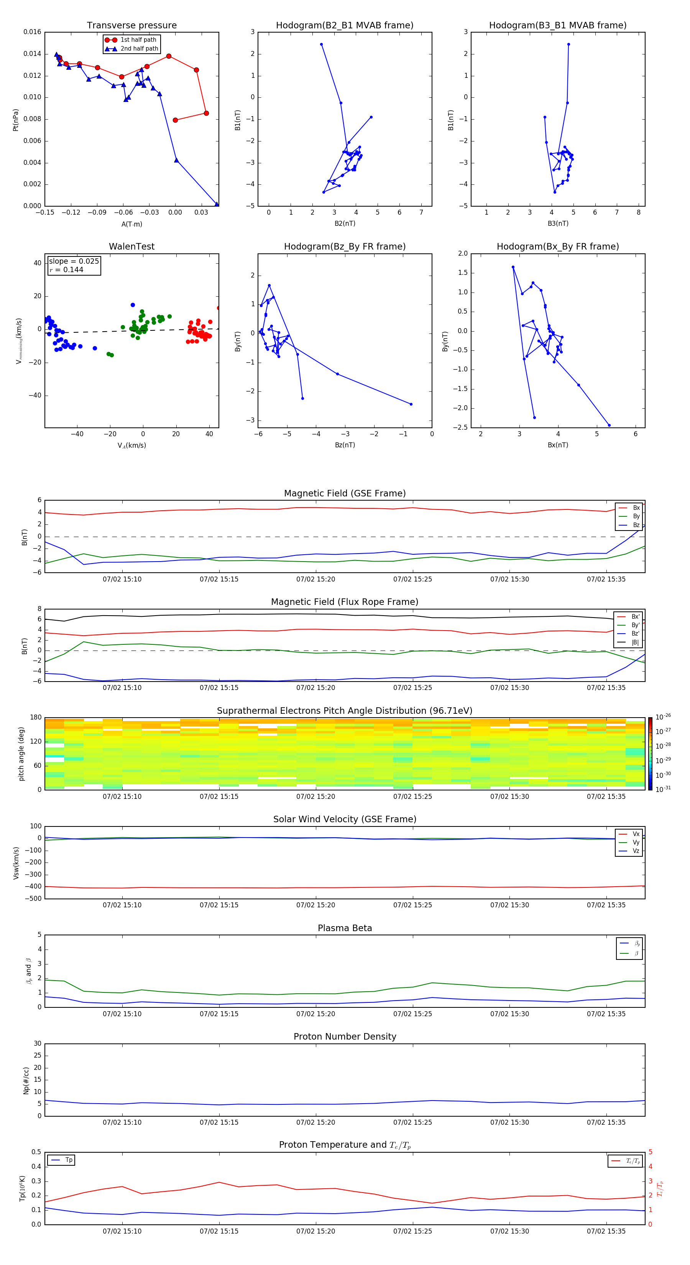Click 'Hodogram(B3_B1 MVAB frame)' title
Image resolution: width=690 pixels, height=1265 pixels.
click(558, 26)
